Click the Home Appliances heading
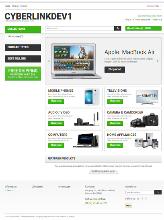Screen dimensions: 164x220 point(122,135)
